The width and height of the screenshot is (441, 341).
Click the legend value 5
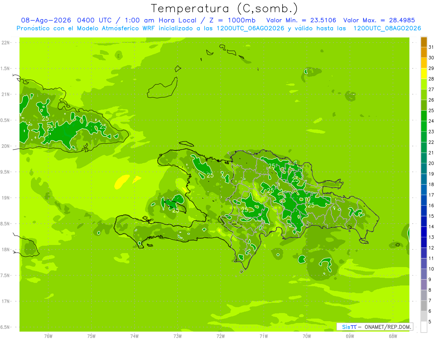coord(430,322)
